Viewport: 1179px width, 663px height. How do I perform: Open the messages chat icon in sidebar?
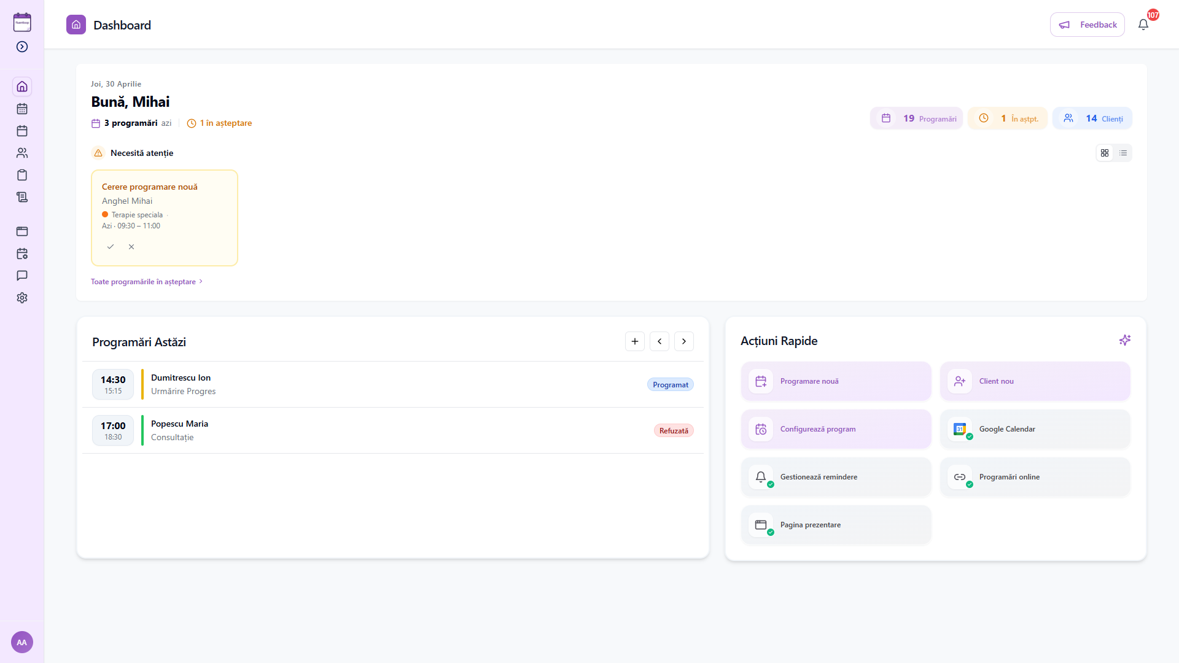pyautogui.click(x=22, y=276)
